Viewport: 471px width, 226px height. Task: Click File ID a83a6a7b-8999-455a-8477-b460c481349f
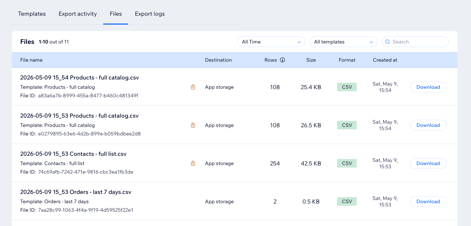(88, 96)
